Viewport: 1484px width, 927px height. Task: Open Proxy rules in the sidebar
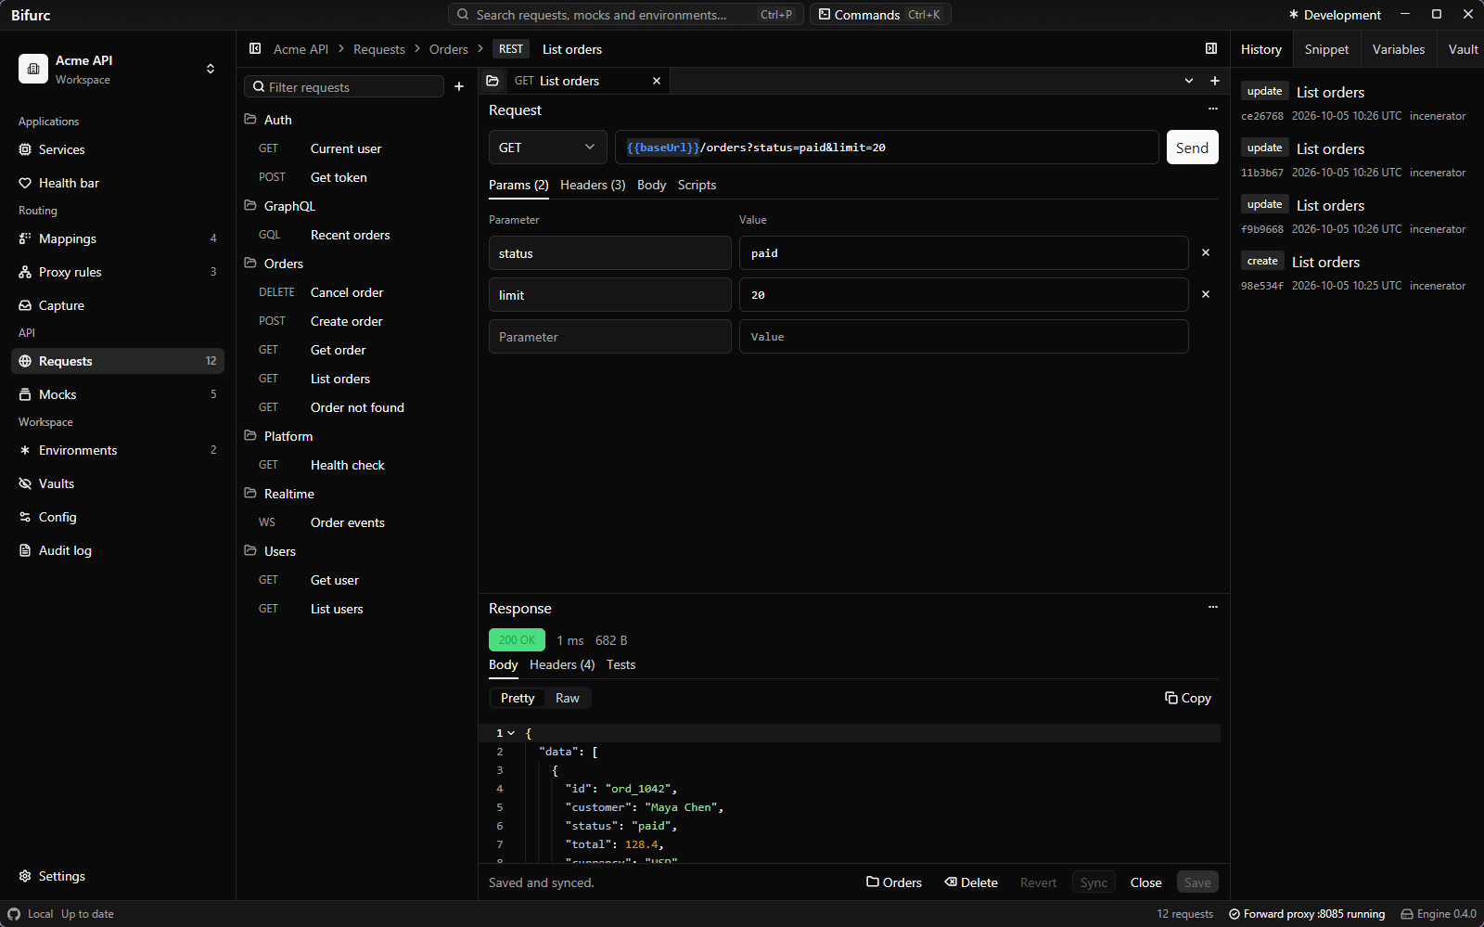[x=118, y=272]
